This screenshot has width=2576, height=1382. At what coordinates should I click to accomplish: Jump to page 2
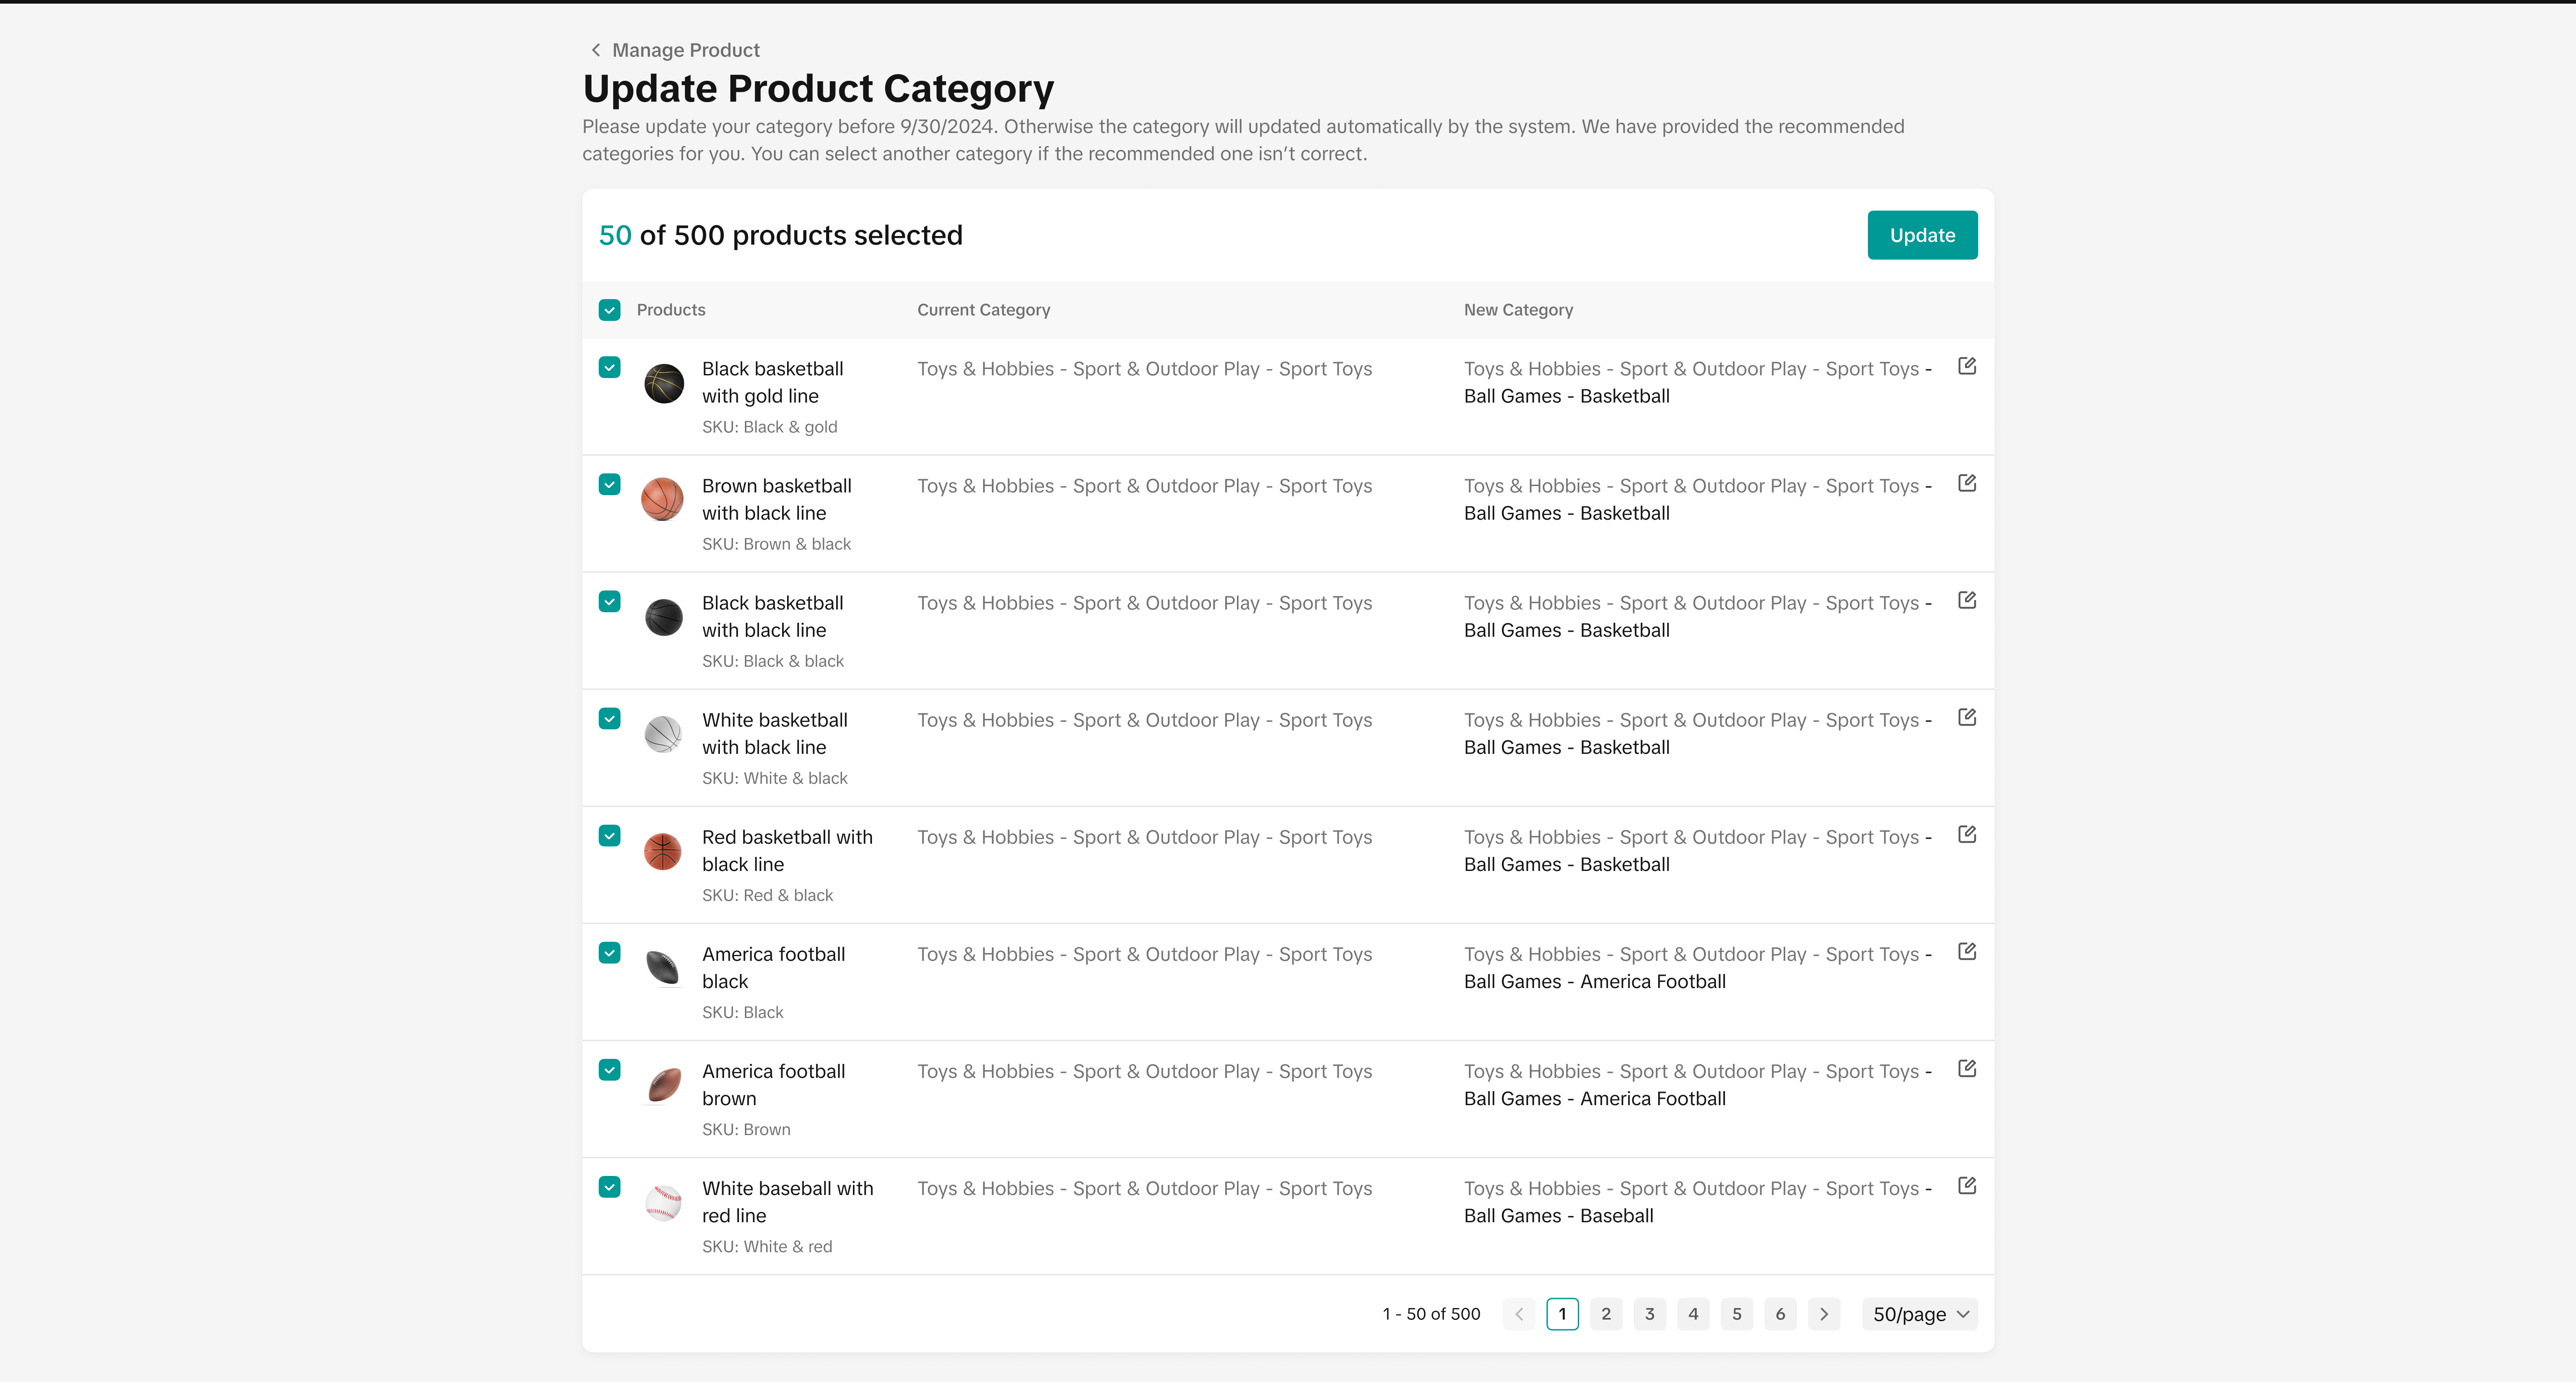pyautogui.click(x=1606, y=1314)
